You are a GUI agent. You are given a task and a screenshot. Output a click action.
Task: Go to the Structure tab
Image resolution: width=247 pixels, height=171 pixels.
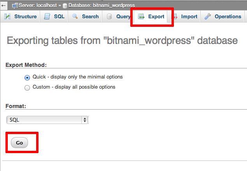pyautogui.click(x=25, y=17)
